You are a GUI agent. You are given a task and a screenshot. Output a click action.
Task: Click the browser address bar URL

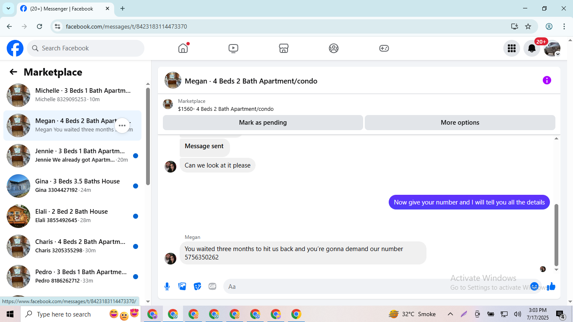pos(126,26)
